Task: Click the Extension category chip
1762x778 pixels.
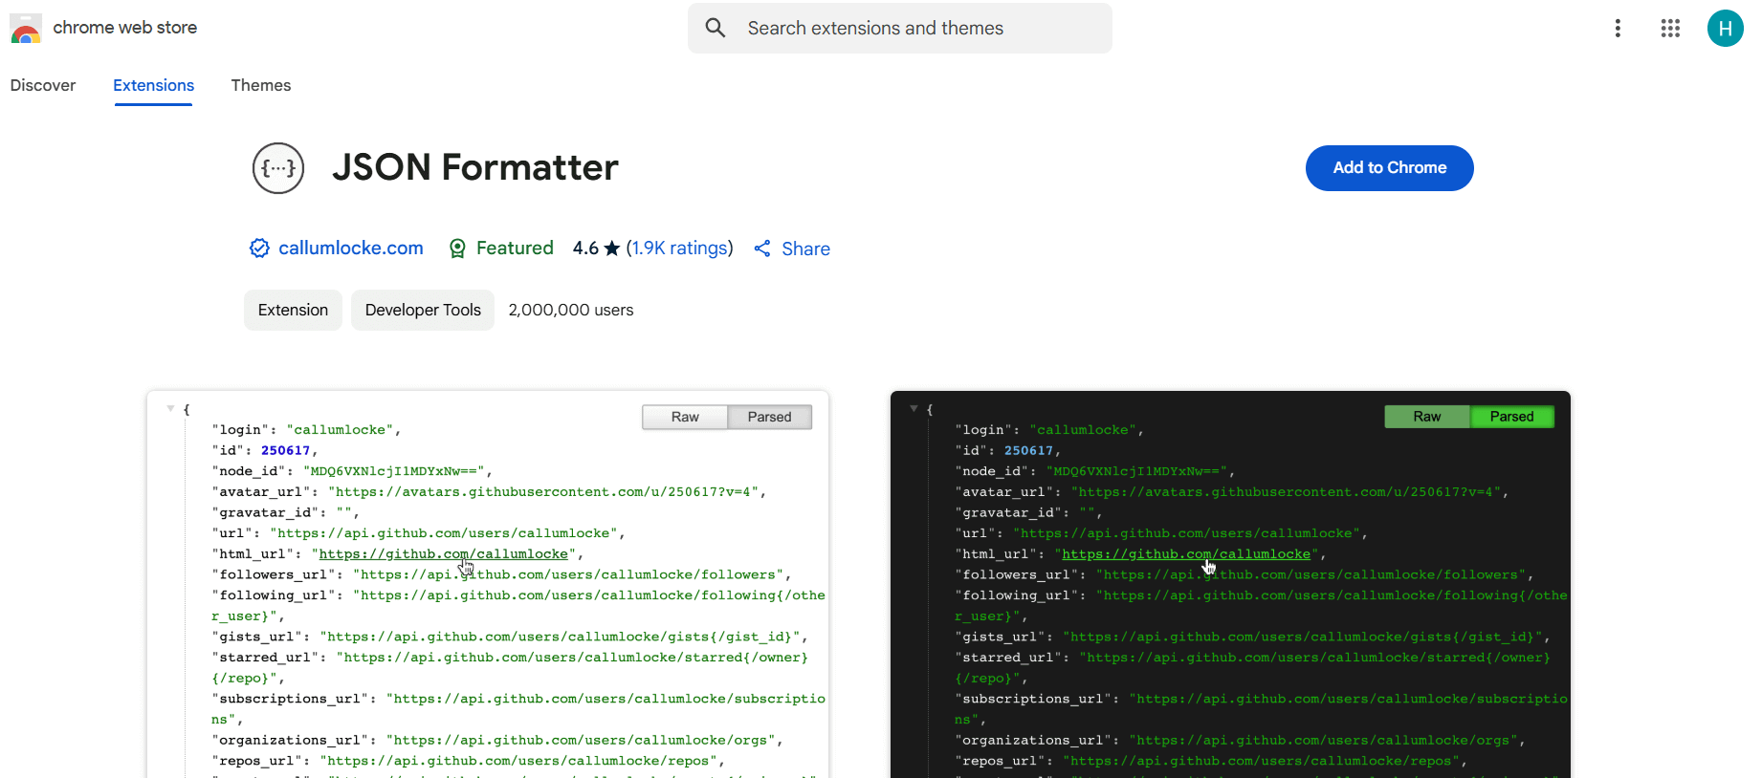Action: click(x=293, y=310)
